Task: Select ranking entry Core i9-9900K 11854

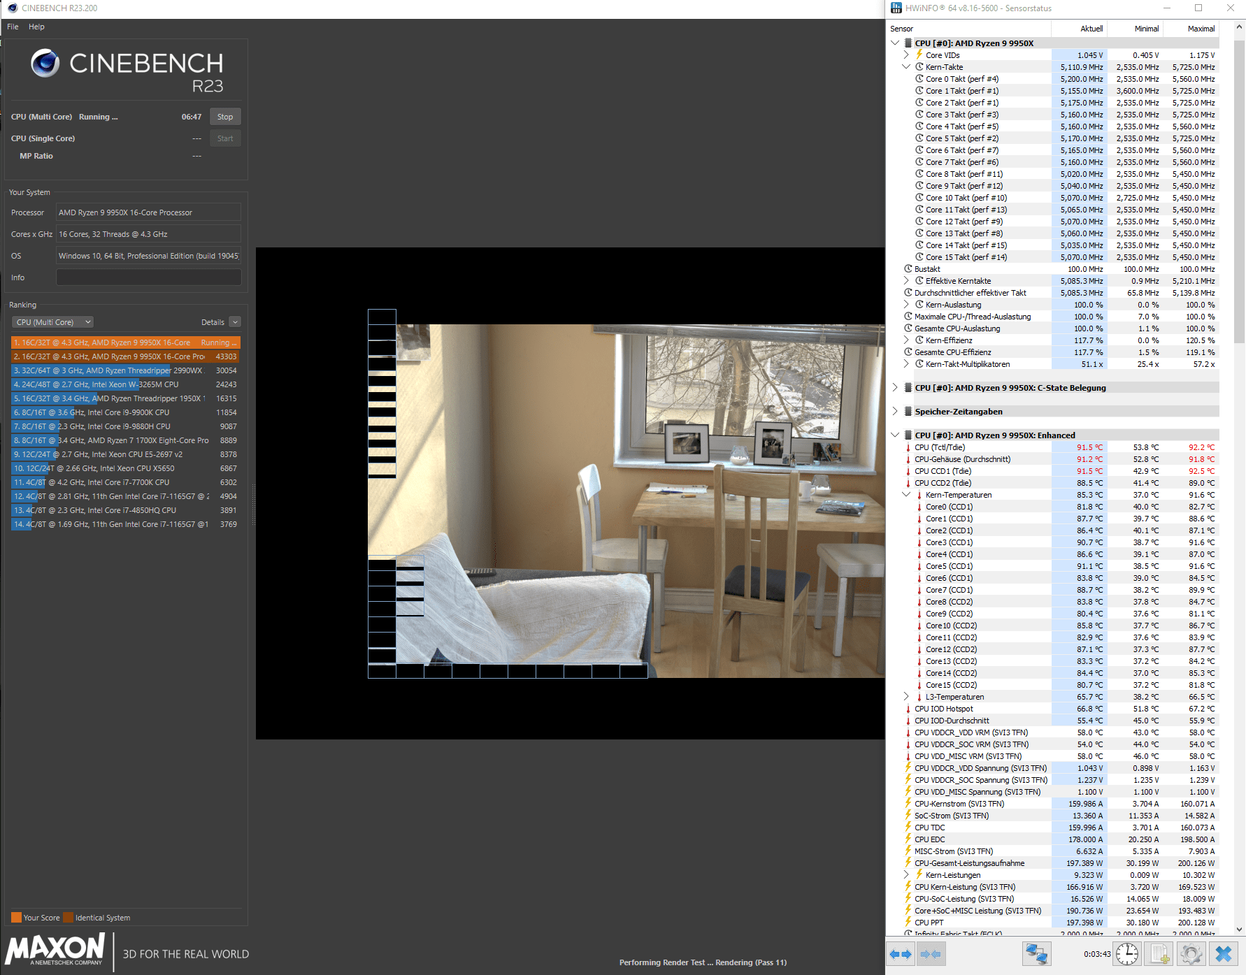Action: coord(125,412)
